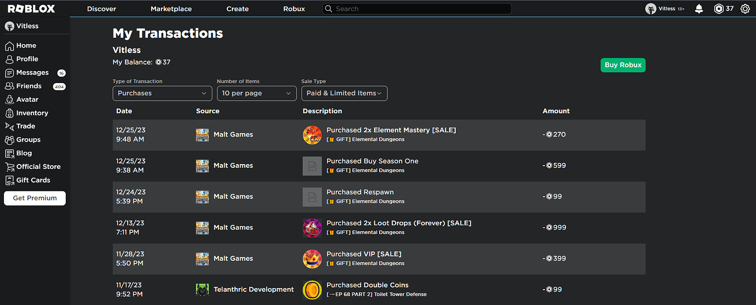Viewport: 756px width, 305px height.
Task: Click the Inventory icon in sidebar
Action: click(x=9, y=113)
